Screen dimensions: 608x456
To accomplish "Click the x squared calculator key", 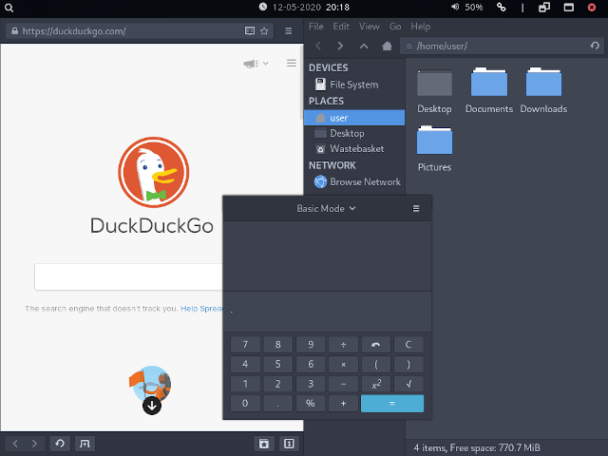I will 376,384.
